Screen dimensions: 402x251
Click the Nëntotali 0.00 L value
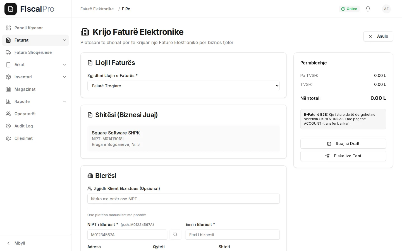pyautogui.click(x=378, y=98)
